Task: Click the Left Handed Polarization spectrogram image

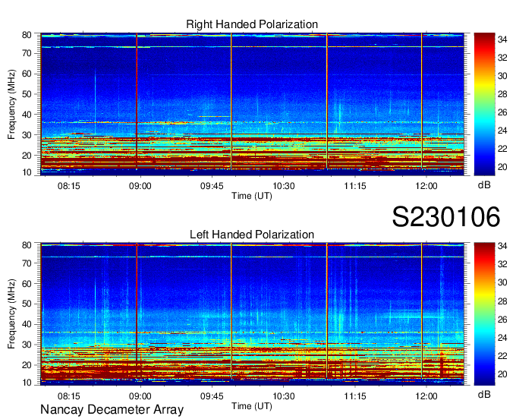Action: click(x=252, y=314)
